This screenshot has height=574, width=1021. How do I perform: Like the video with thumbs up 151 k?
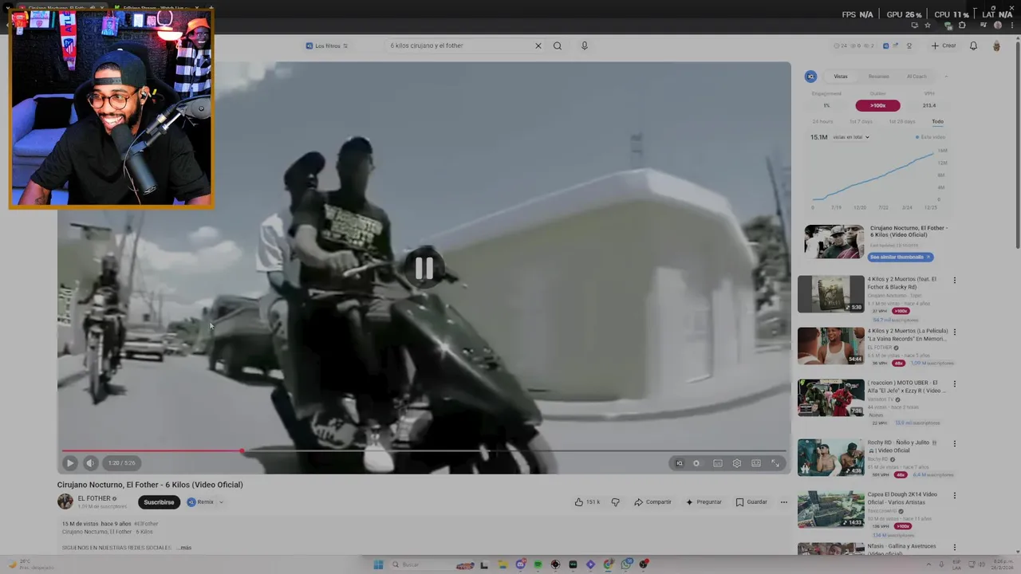(x=587, y=502)
